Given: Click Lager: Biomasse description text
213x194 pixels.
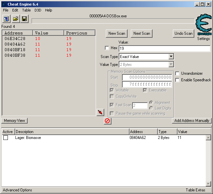Looking at the screenshot, I should (x=28, y=138).
